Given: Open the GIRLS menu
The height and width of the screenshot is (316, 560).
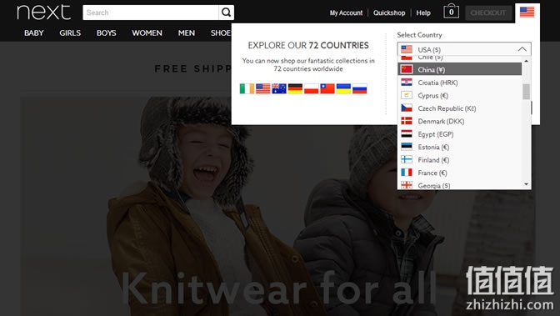Looking at the screenshot, I should click(x=70, y=33).
